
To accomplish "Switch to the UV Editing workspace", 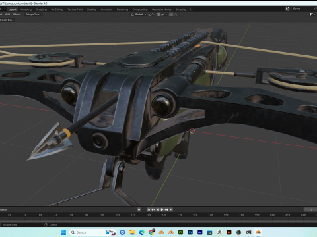I will point(57,9).
